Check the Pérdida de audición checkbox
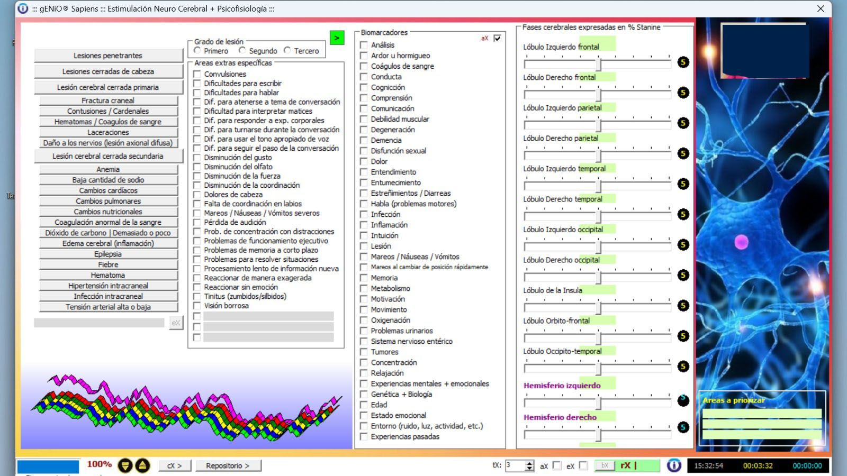Viewport: 847px width, 476px height. pyautogui.click(x=197, y=222)
